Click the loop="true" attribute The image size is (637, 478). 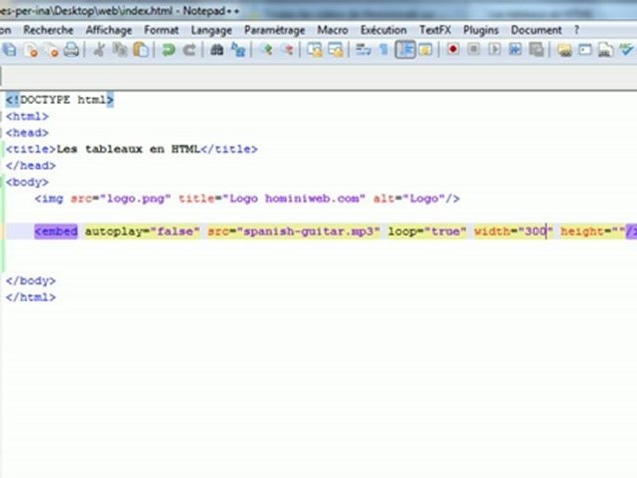point(427,232)
